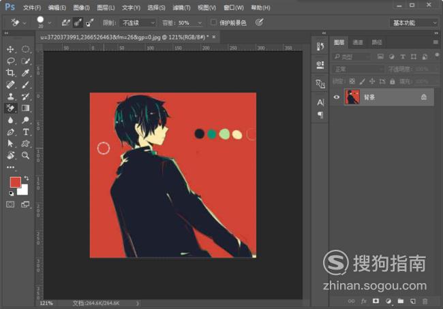
Task: Toggle lock transparent pixels
Action: pyautogui.click(x=352, y=81)
